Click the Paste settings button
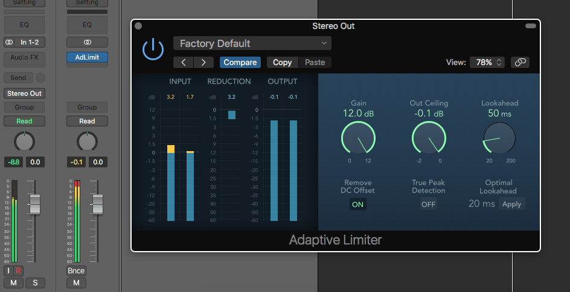 click(315, 62)
